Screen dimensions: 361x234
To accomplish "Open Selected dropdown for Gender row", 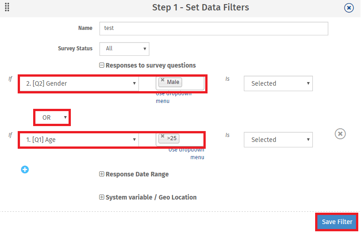I will pyautogui.click(x=278, y=83).
